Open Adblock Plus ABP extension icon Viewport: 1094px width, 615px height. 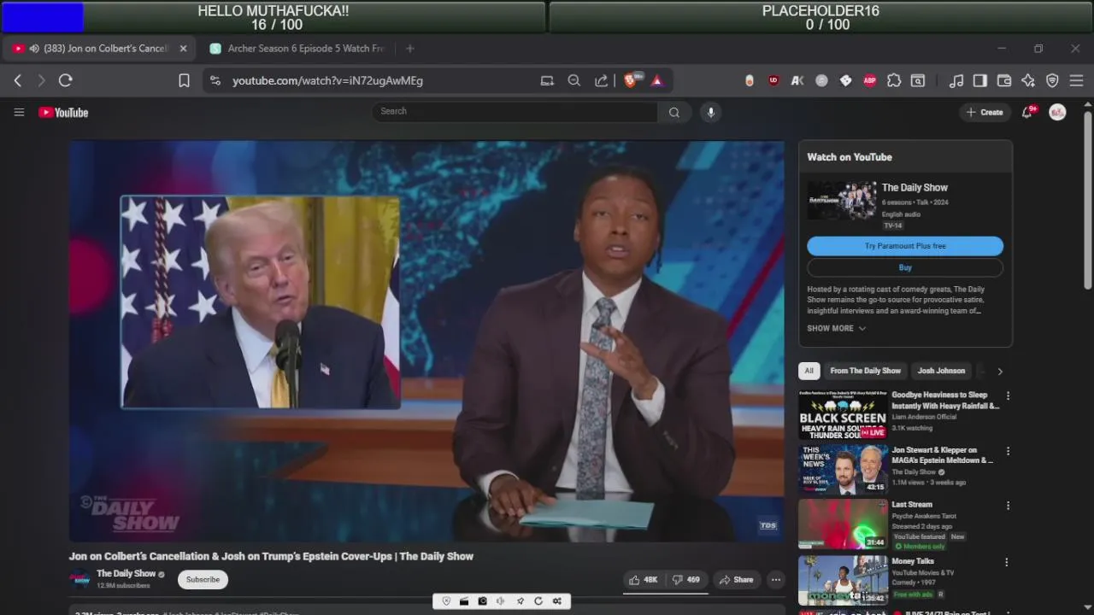tap(870, 80)
